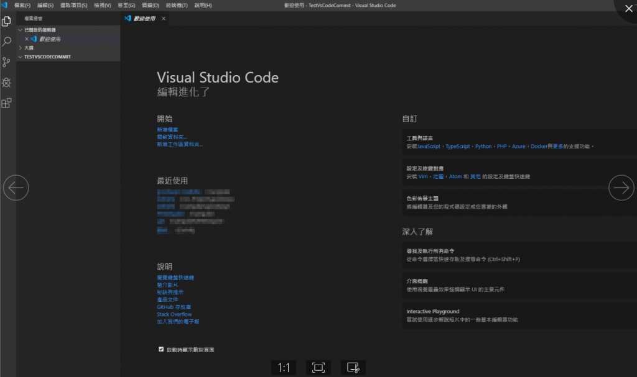
Task: Install Docker support link
Action: [539, 147]
